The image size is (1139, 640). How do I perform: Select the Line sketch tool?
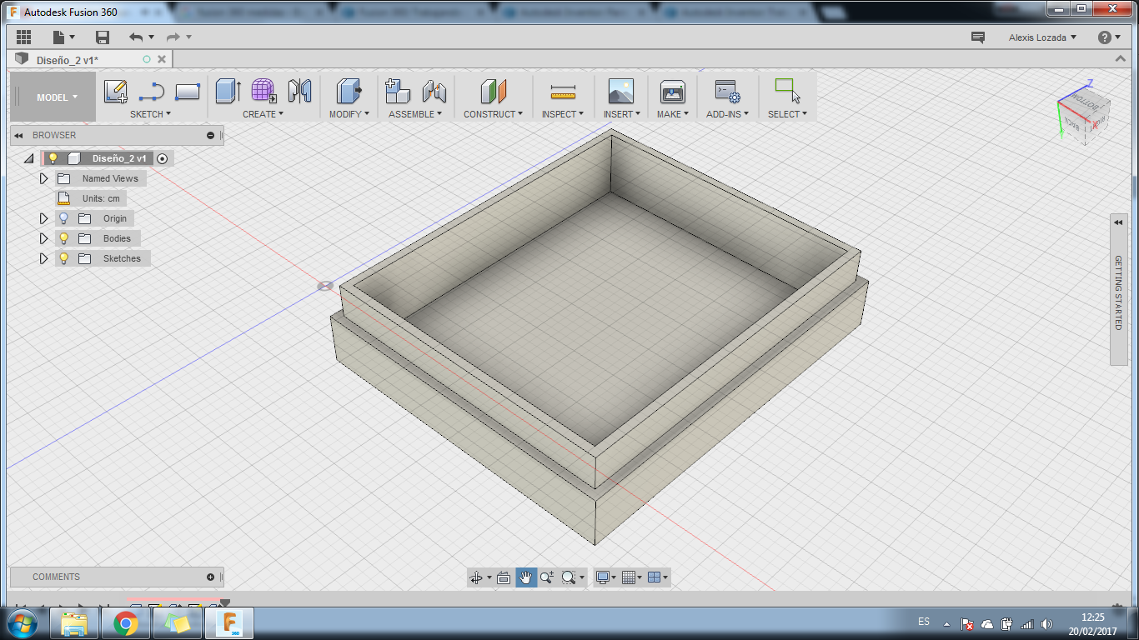click(152, 91)
